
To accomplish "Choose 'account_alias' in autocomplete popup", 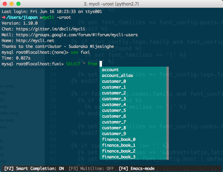I will point(117,76).
